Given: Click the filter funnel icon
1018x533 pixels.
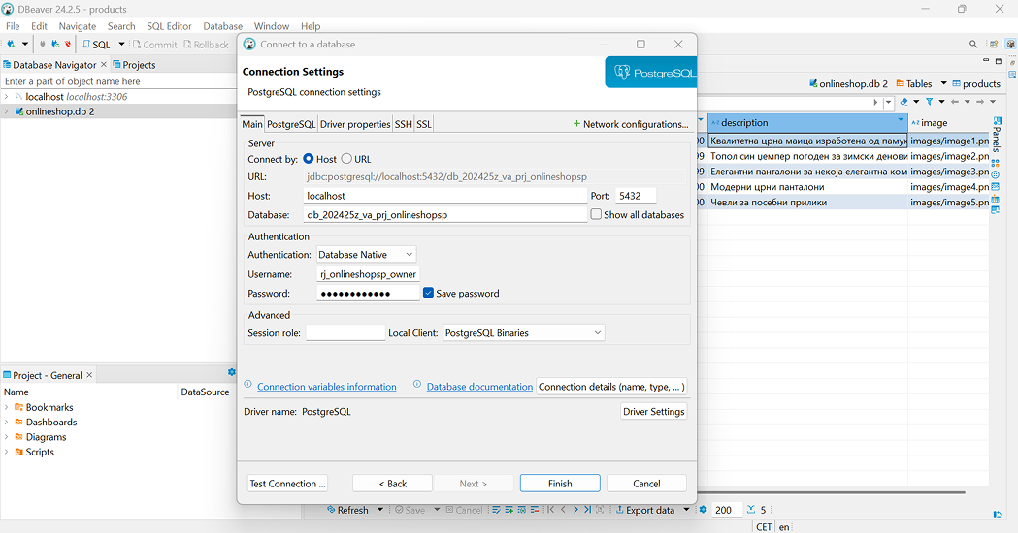Looking at the screenshot, I should 930,102.
